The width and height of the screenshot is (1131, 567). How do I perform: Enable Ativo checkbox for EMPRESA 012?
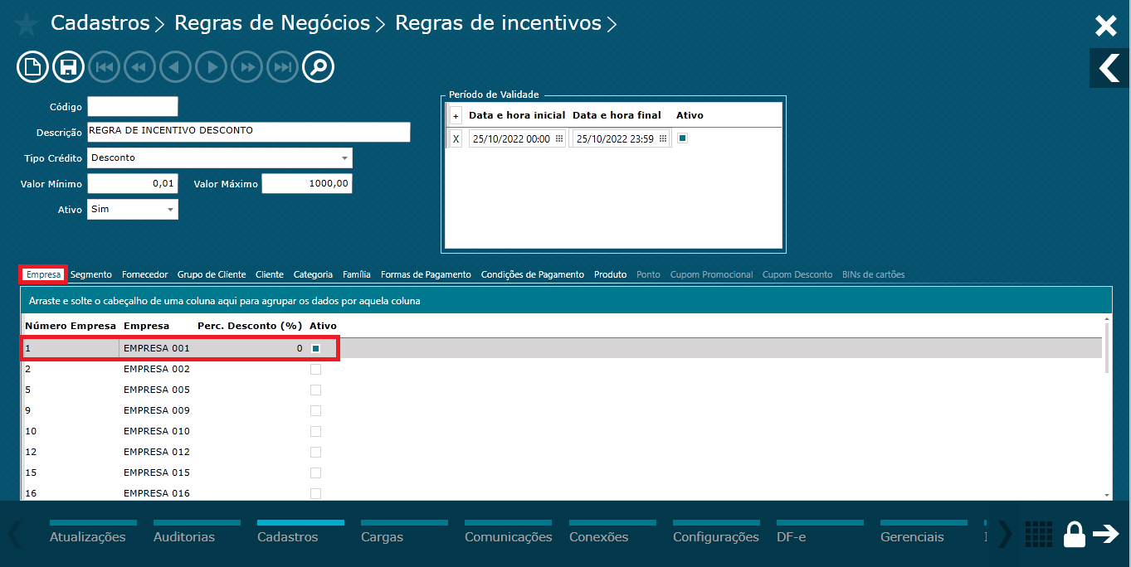pyautogui.click(x=315, y=453)
